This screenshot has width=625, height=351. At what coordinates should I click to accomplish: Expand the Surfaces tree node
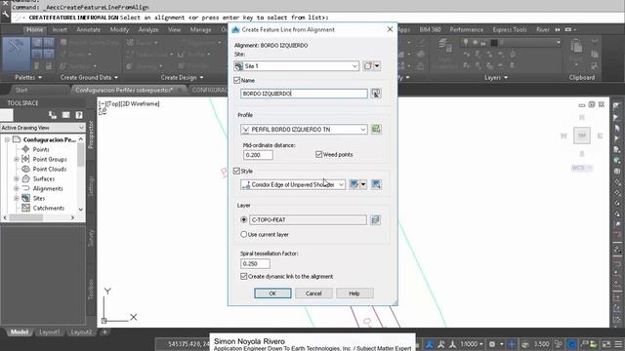pos(17,178)
